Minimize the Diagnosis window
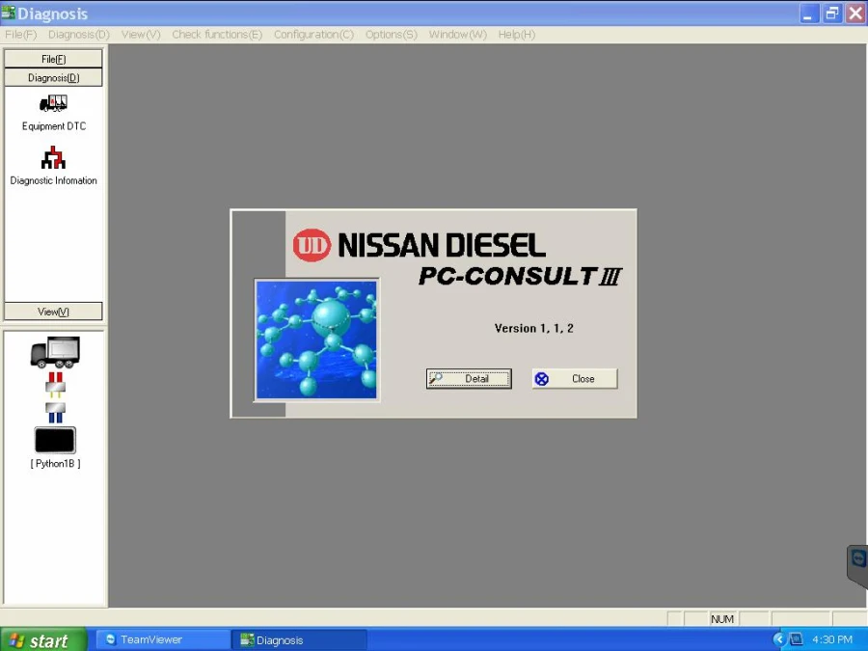Viewport: 868px width, 651px height. point(808,14)
